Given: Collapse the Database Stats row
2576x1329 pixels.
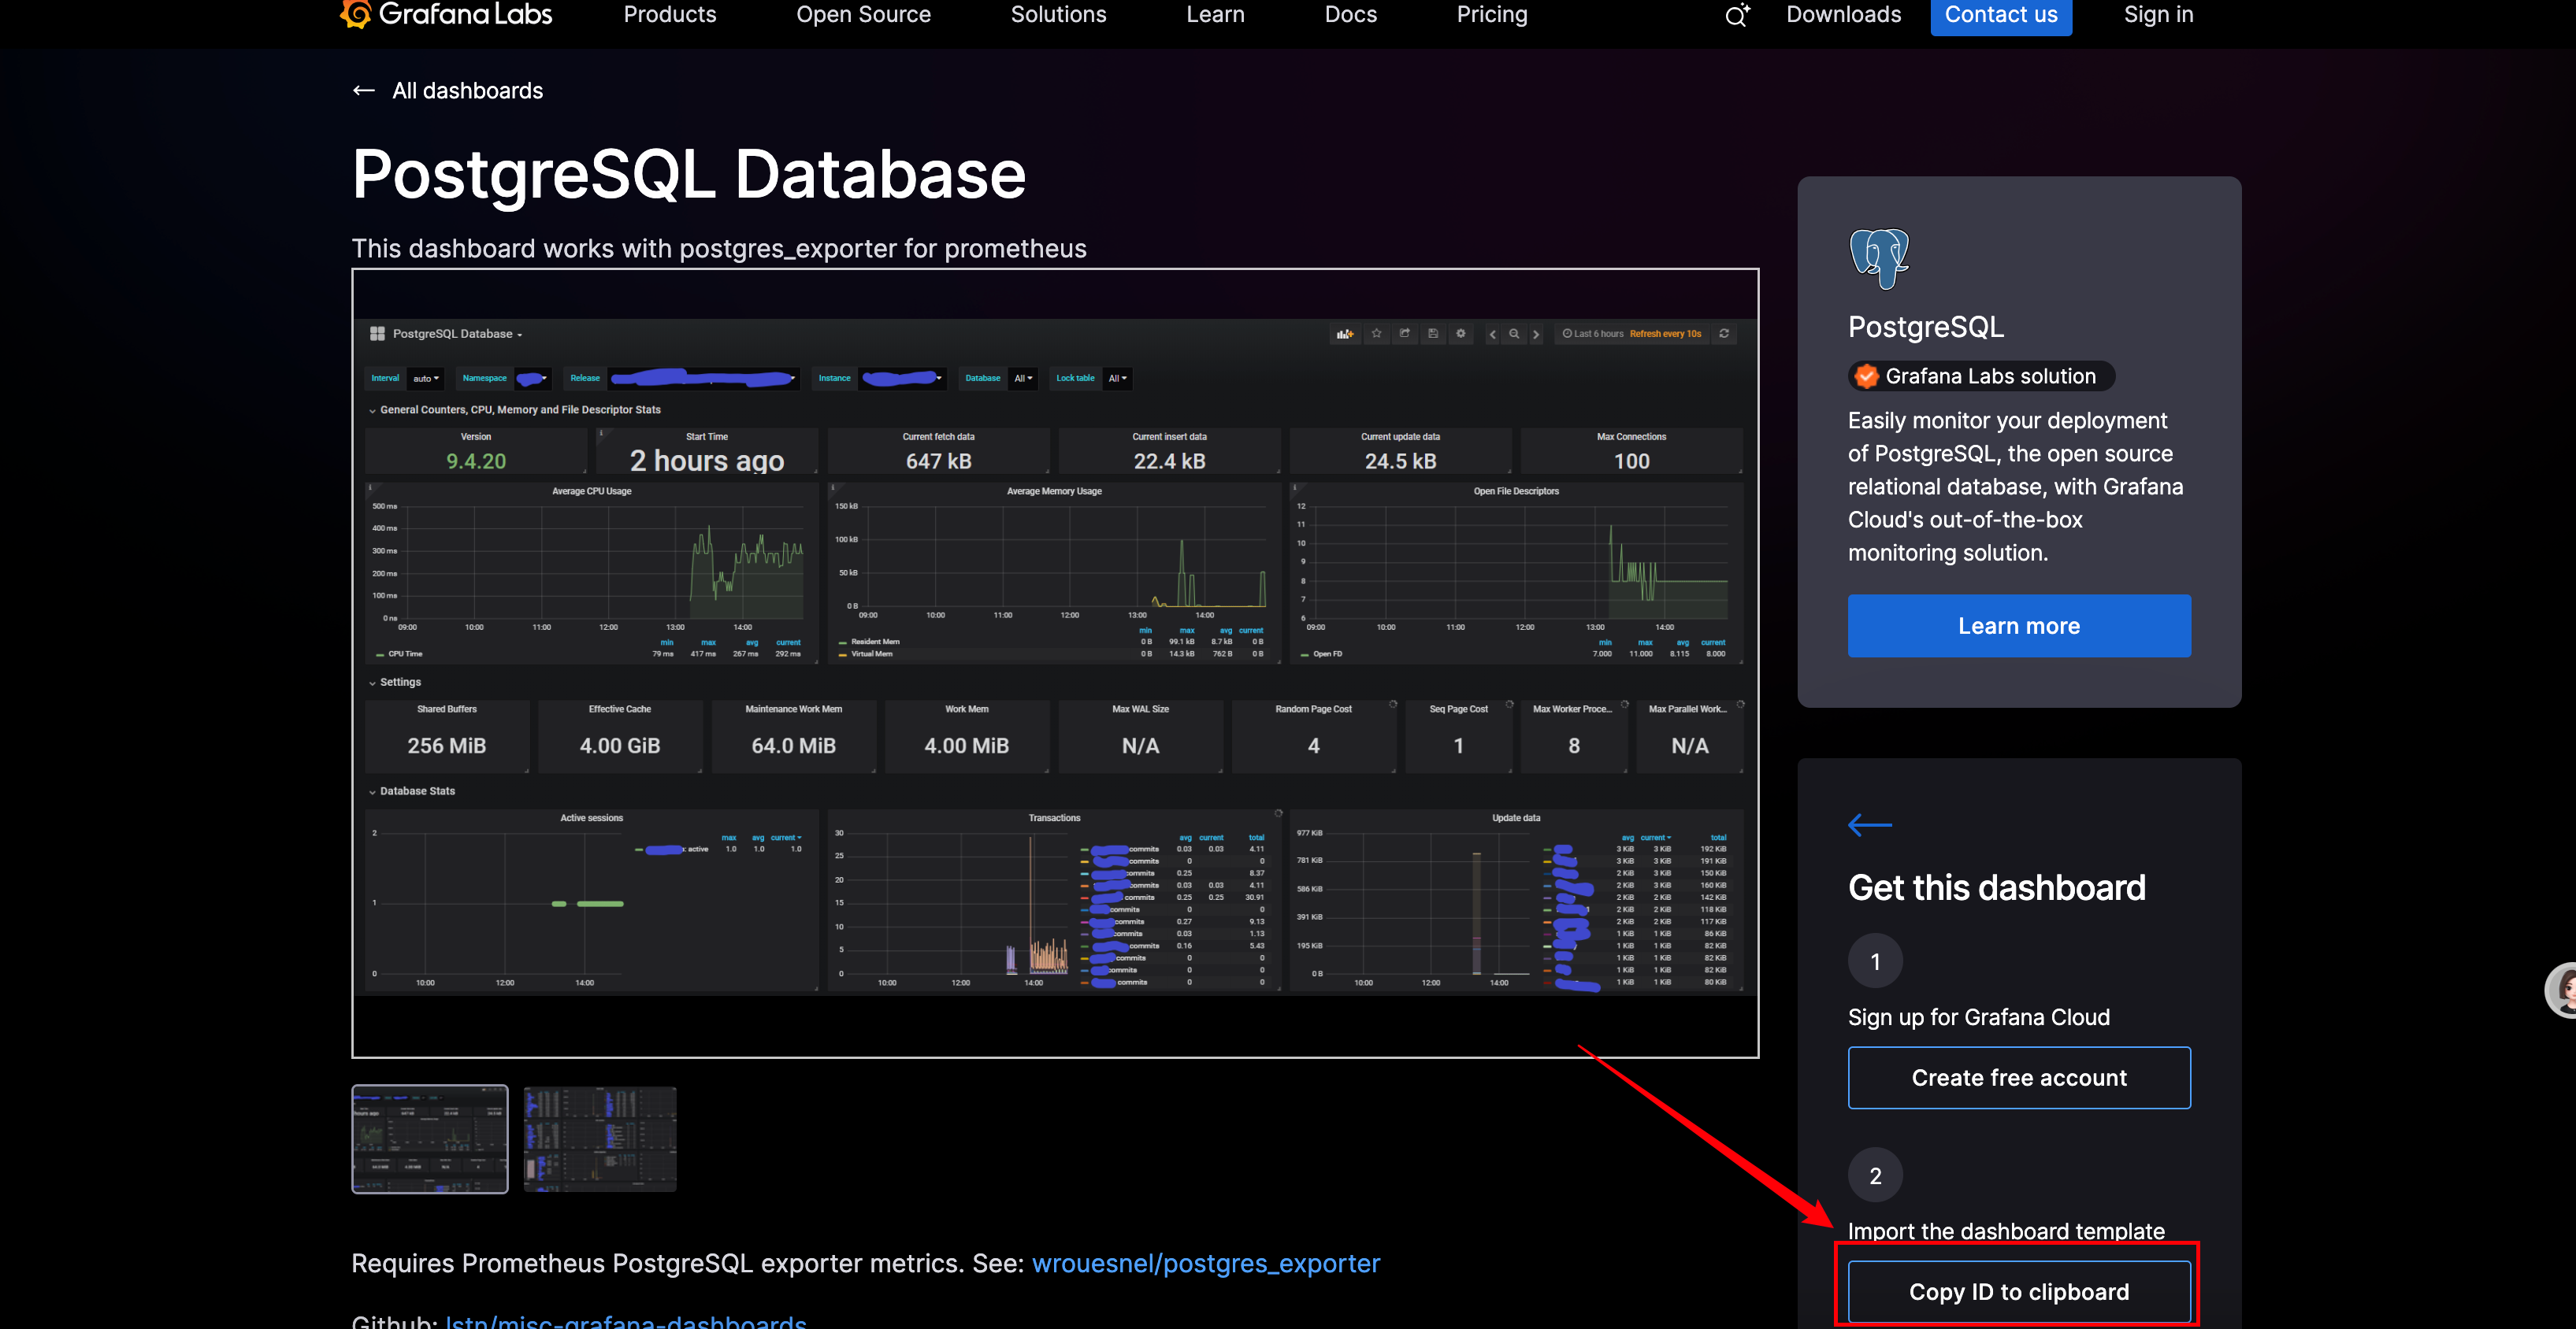Looking at the screenshot, I should [412, 791].
